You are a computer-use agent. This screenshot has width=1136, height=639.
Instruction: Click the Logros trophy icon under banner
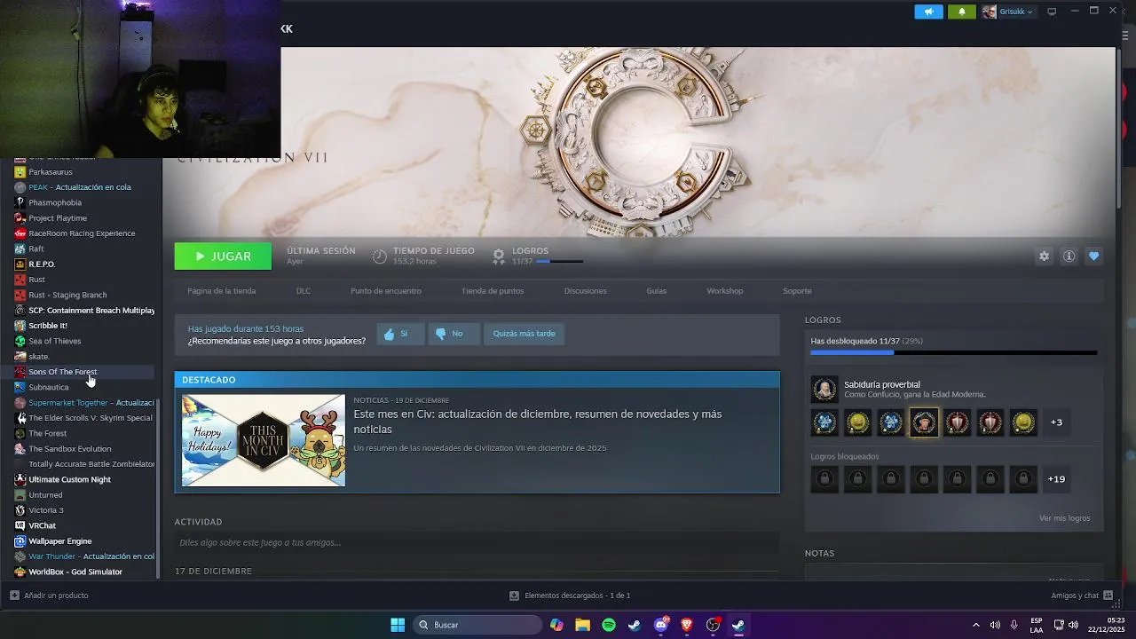click(x=499, y=256)
